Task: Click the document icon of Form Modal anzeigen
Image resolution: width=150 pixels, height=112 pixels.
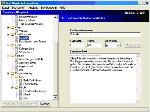Action: point(21,91)
